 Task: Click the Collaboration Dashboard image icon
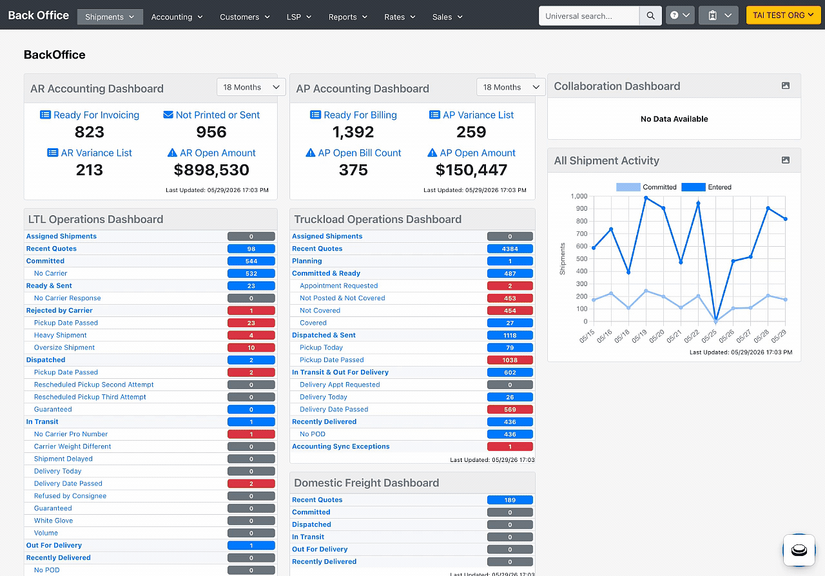786,86
